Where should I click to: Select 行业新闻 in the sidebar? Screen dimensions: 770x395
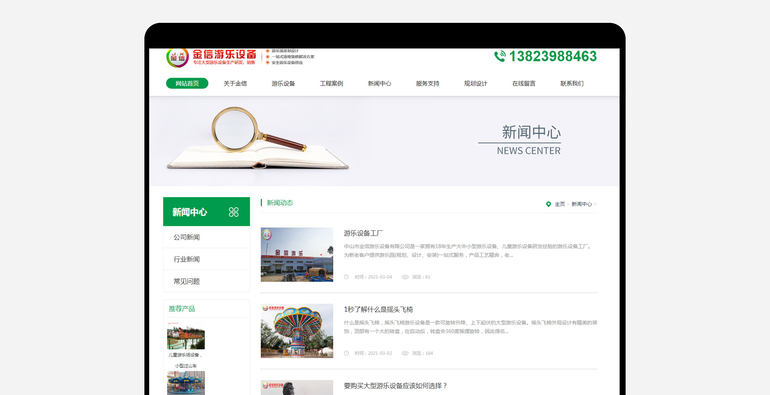click(x=207, y=259)
